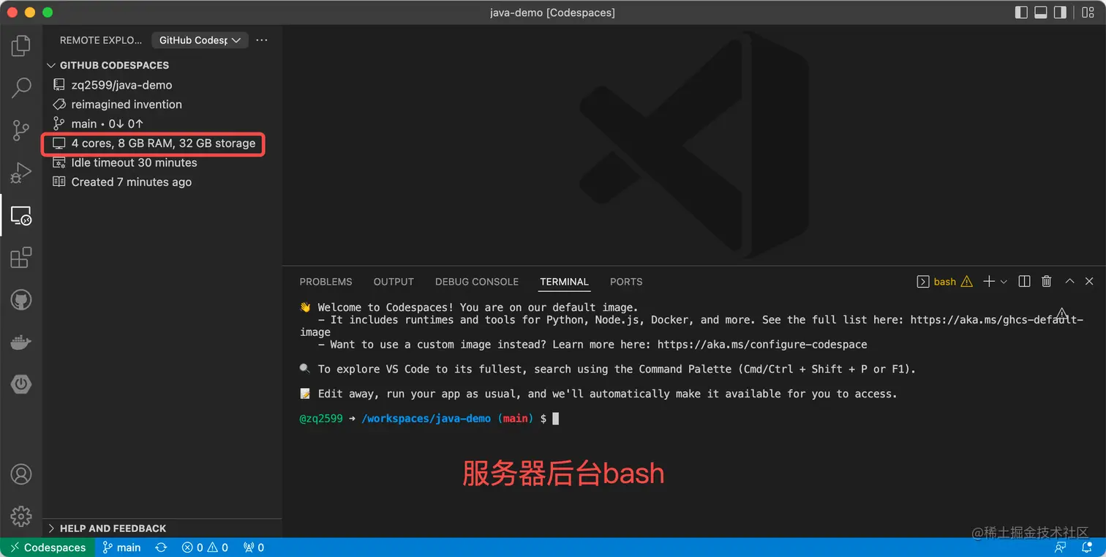Click the macOS green fullscreen button
The width and height of the screenshot is (1106, 557).
(48, 12)
